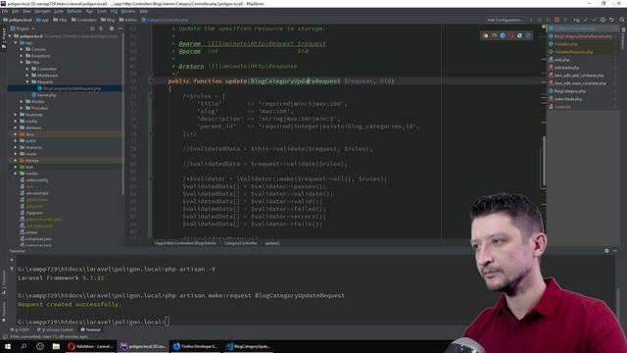Open the VCS menu
Screen dimensions: 627x353
114,12
